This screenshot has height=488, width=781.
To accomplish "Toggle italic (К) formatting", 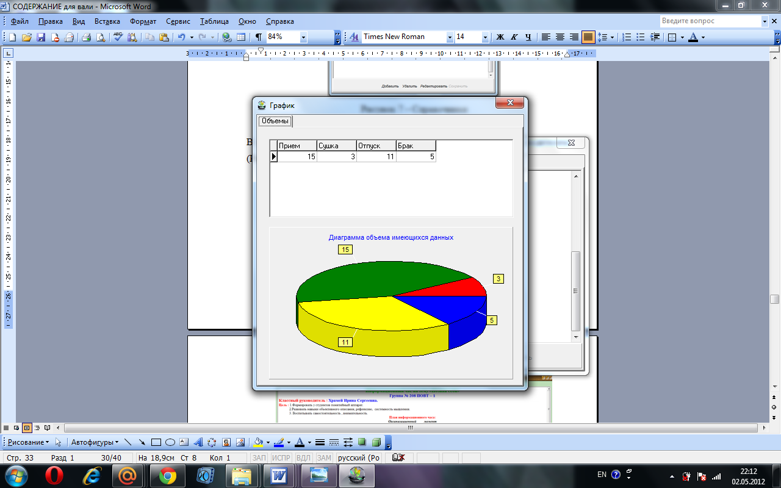I will (514, 37).
